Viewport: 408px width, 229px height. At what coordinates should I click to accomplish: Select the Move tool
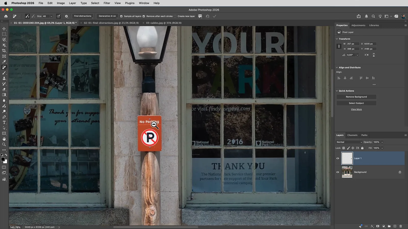coord(4,29)
